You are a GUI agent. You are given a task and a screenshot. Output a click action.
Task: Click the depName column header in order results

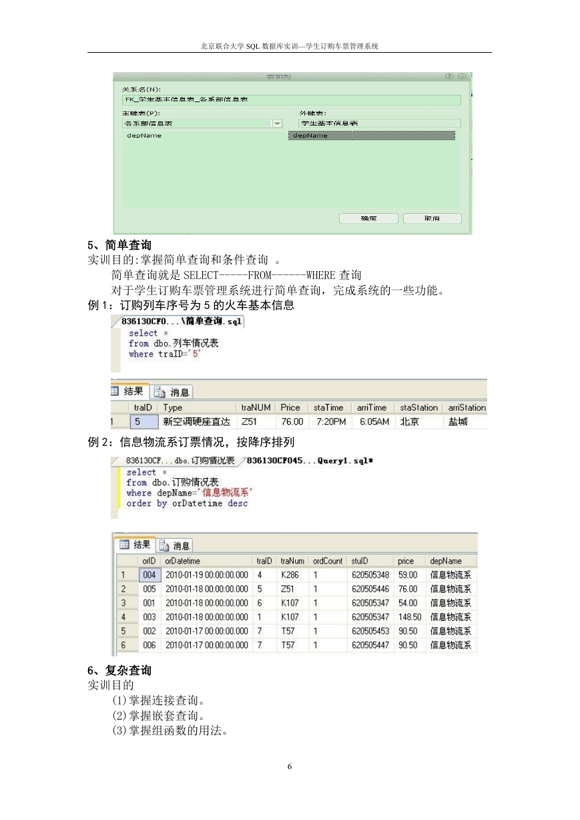click(452, 561)
